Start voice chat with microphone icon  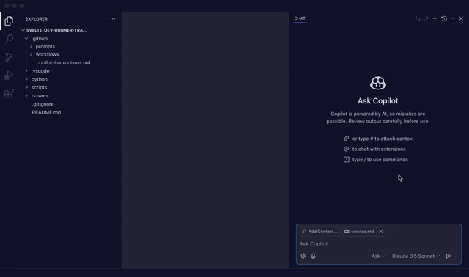pos(313,256)
